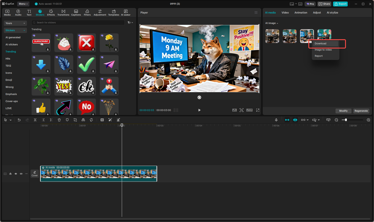Open the Menu dropdown
374x222 pixels.
click(x=23, y=4)
